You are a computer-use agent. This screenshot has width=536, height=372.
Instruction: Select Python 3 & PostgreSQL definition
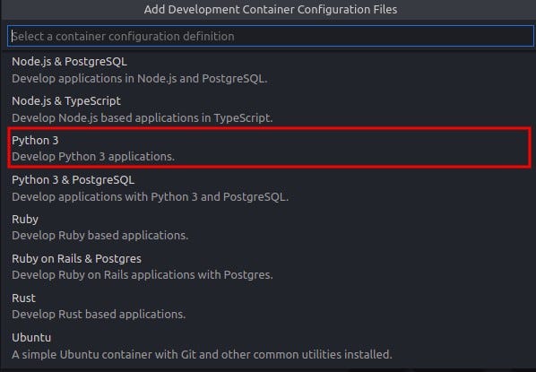[268, 188]
